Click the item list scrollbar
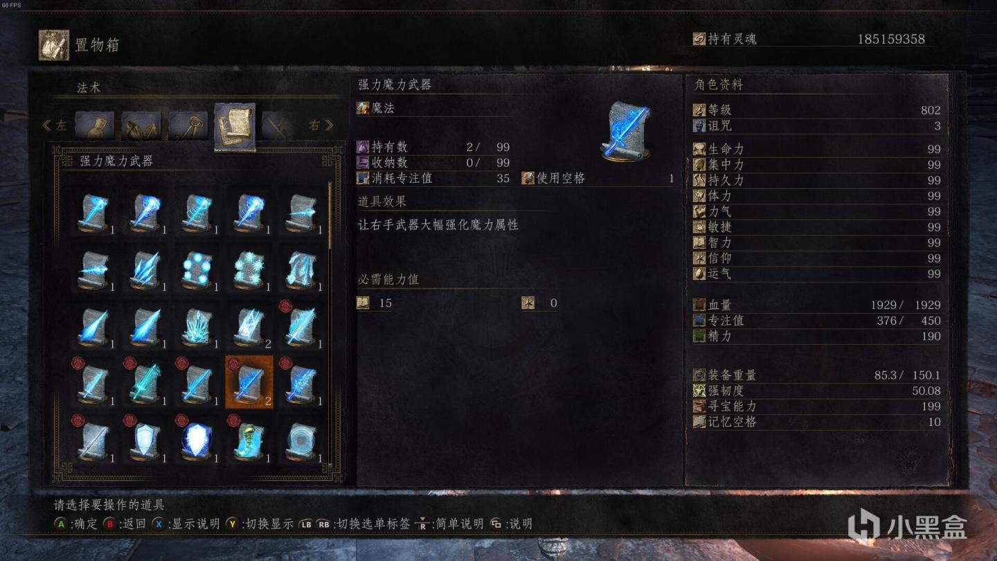This screenshot has height=561, width=997. pyautogui.click(x=330, y=215)
